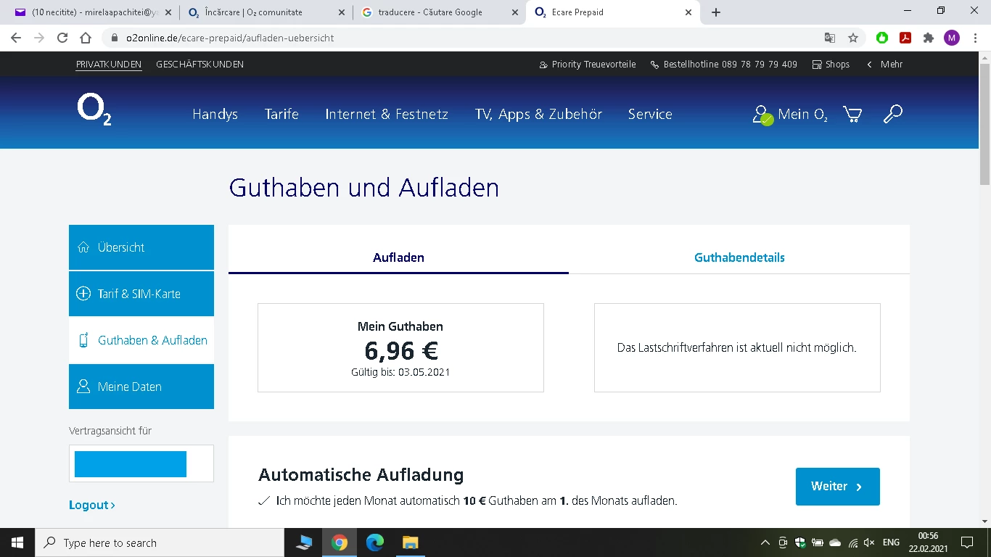The width and height of the screenshot is (991, 557).
Task: Open the shopping cart icon
Action: [x=852, y=114]
